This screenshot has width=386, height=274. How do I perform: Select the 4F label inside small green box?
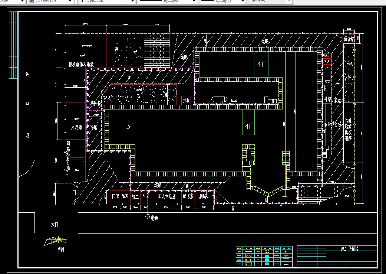click(x=249, y=126)
